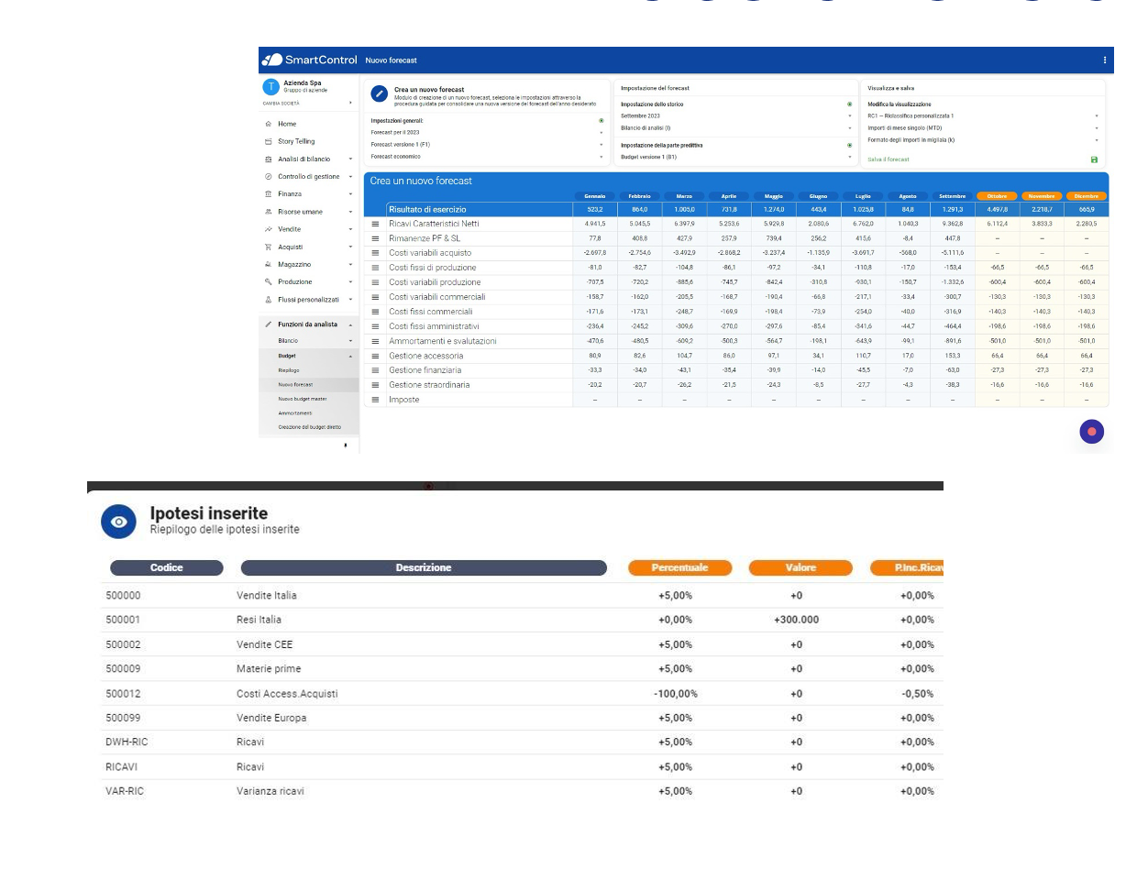Toggle the green Impostazioni generali indicator
This screenshot has width=1148, height=869.
602,120
